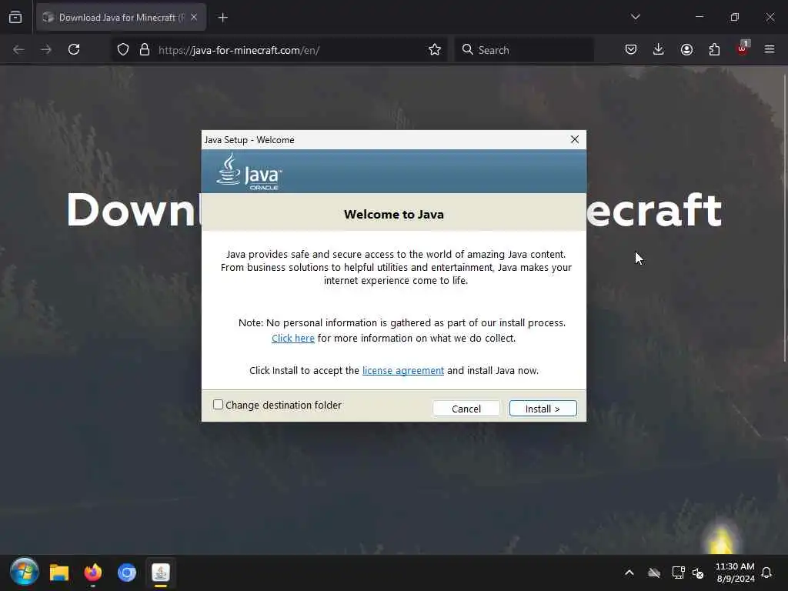Open the network status tray icon

click(x=679, y=573)
